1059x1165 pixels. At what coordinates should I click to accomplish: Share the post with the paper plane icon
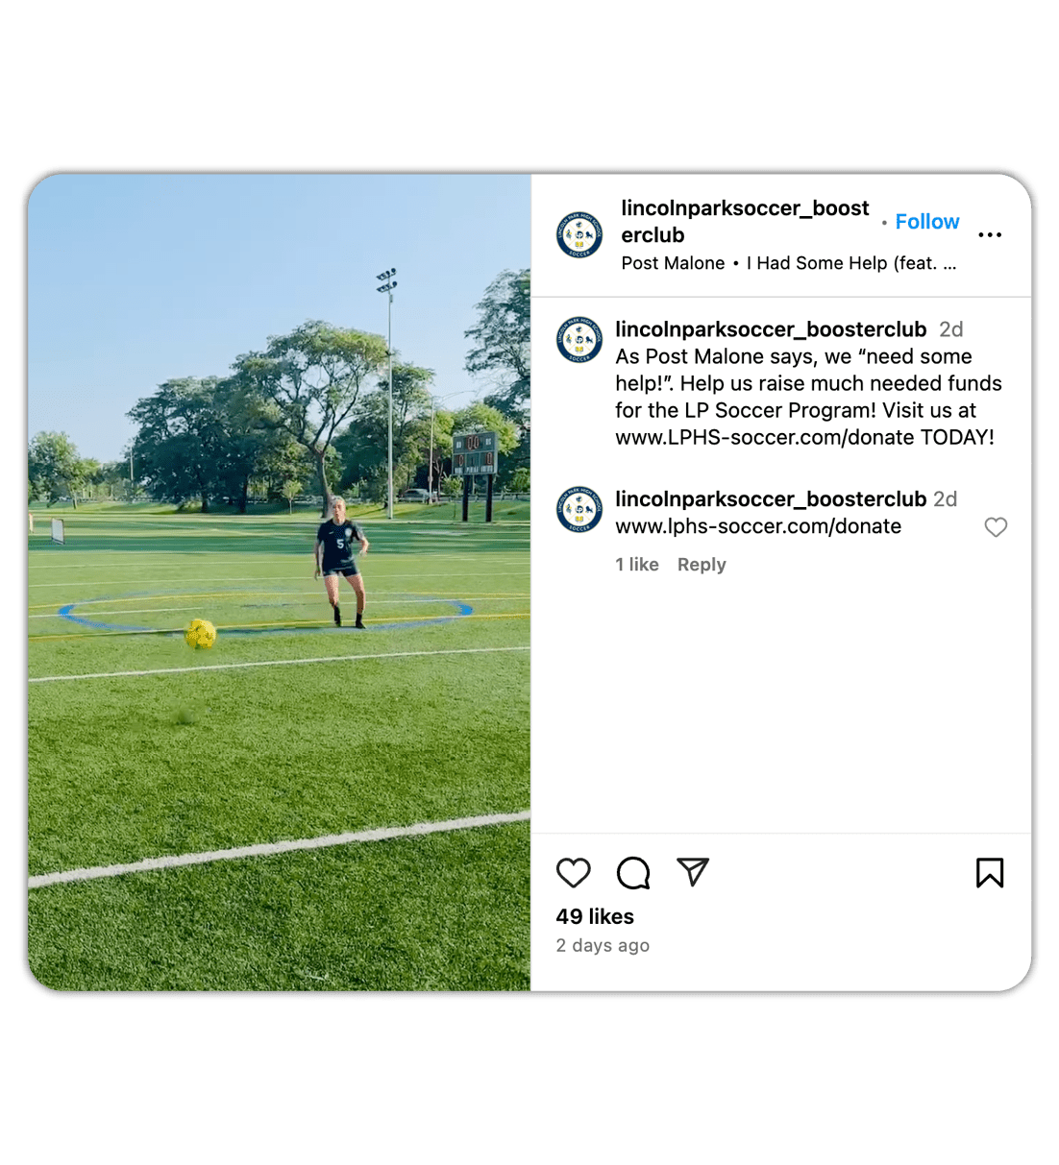[x=693, y=871]
